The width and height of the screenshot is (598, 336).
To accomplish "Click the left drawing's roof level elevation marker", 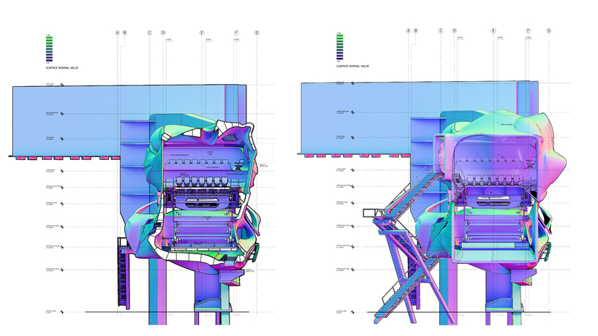I will 62,85.
